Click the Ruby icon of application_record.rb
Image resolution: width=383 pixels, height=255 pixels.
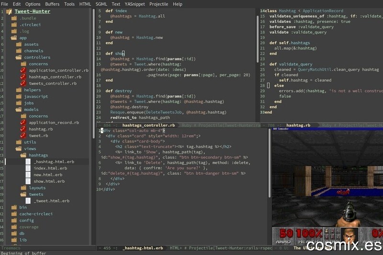23,122
